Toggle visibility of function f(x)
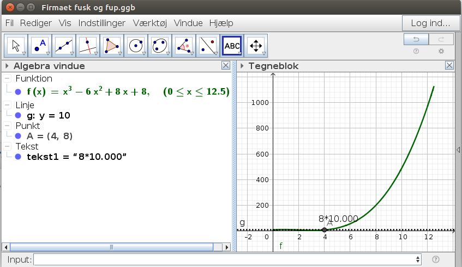 coord(18,92)
